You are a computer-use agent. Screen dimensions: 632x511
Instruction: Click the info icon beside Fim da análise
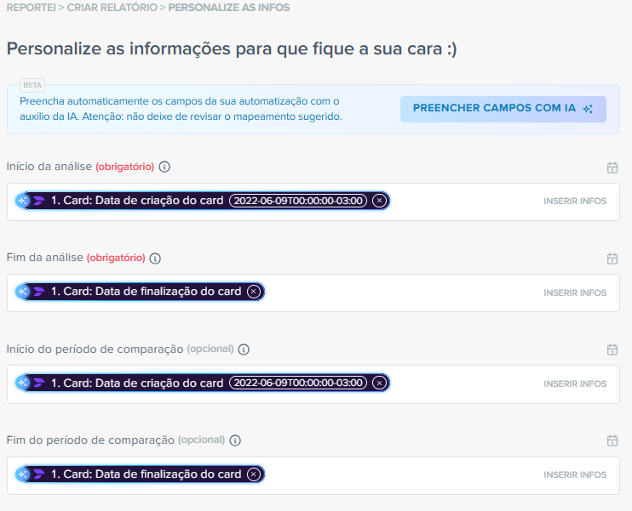coord(155,258)
